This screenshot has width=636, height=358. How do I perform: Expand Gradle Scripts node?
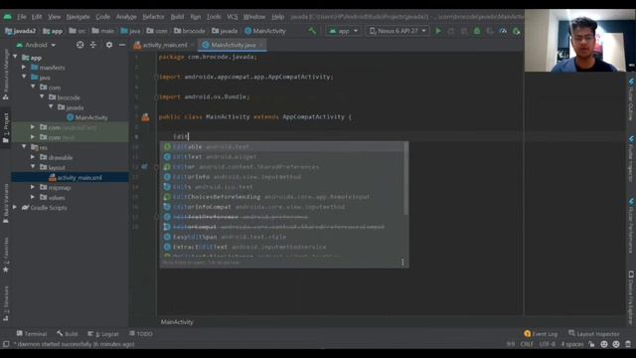point(16,208)
